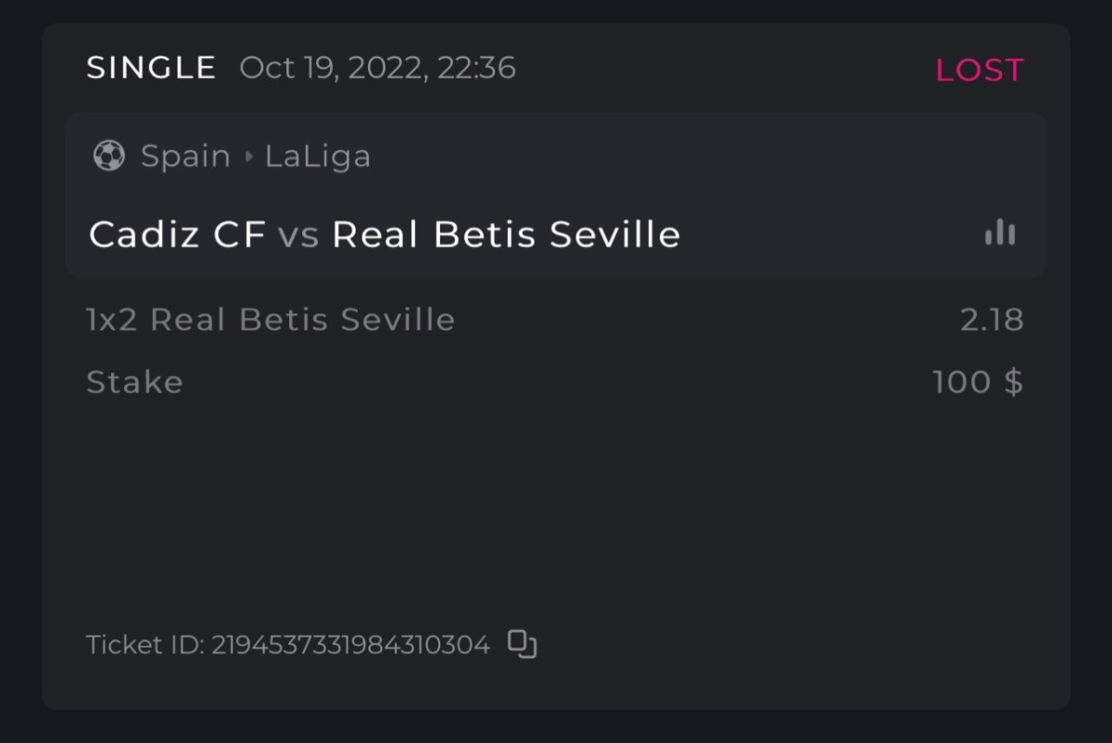Click the 'vs' text between the teams
The width and height of the screenshot is (1112, 743).
coord(298,235)
